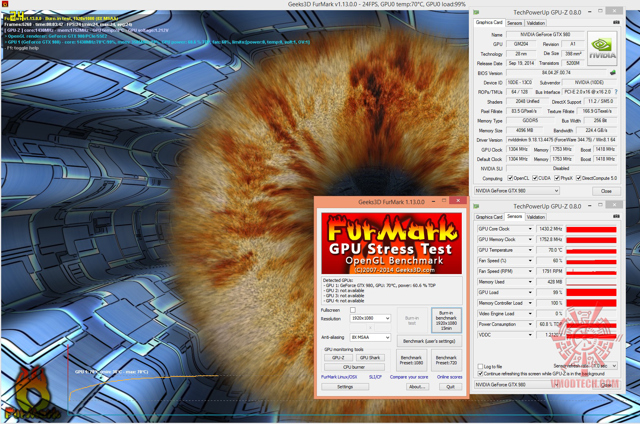This screenshot has width=640, height=424.
Task: Expand the GPU Core Clock sensor dropdown
Action: [x=530, y=229]
